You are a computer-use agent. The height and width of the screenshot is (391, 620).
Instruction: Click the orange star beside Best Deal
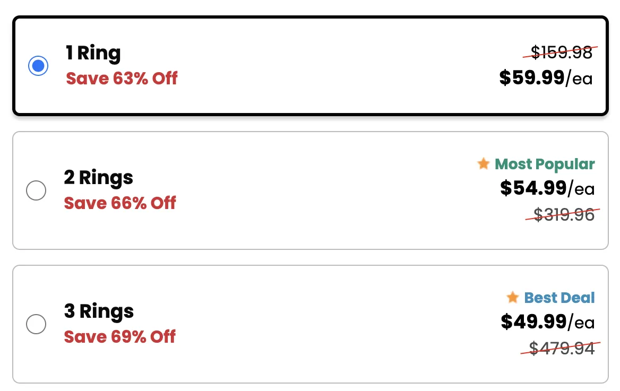512,298
